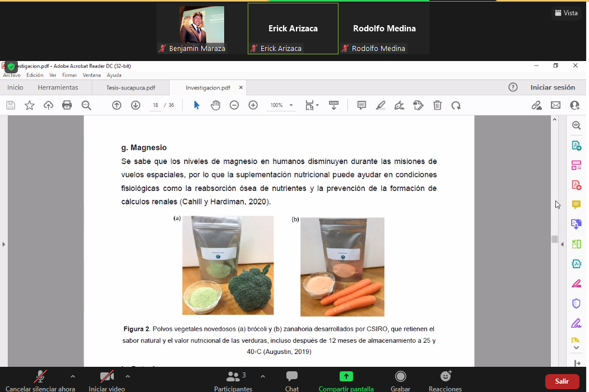Image resolution: width=589 pixels, height=392 pixels.
Task: Click the stamp tool icon
Action: tap(418, 105)
